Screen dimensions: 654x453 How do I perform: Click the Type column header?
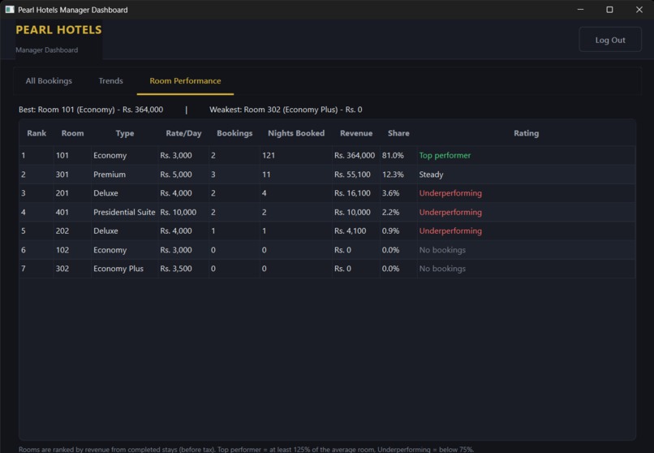coord(125,133)
